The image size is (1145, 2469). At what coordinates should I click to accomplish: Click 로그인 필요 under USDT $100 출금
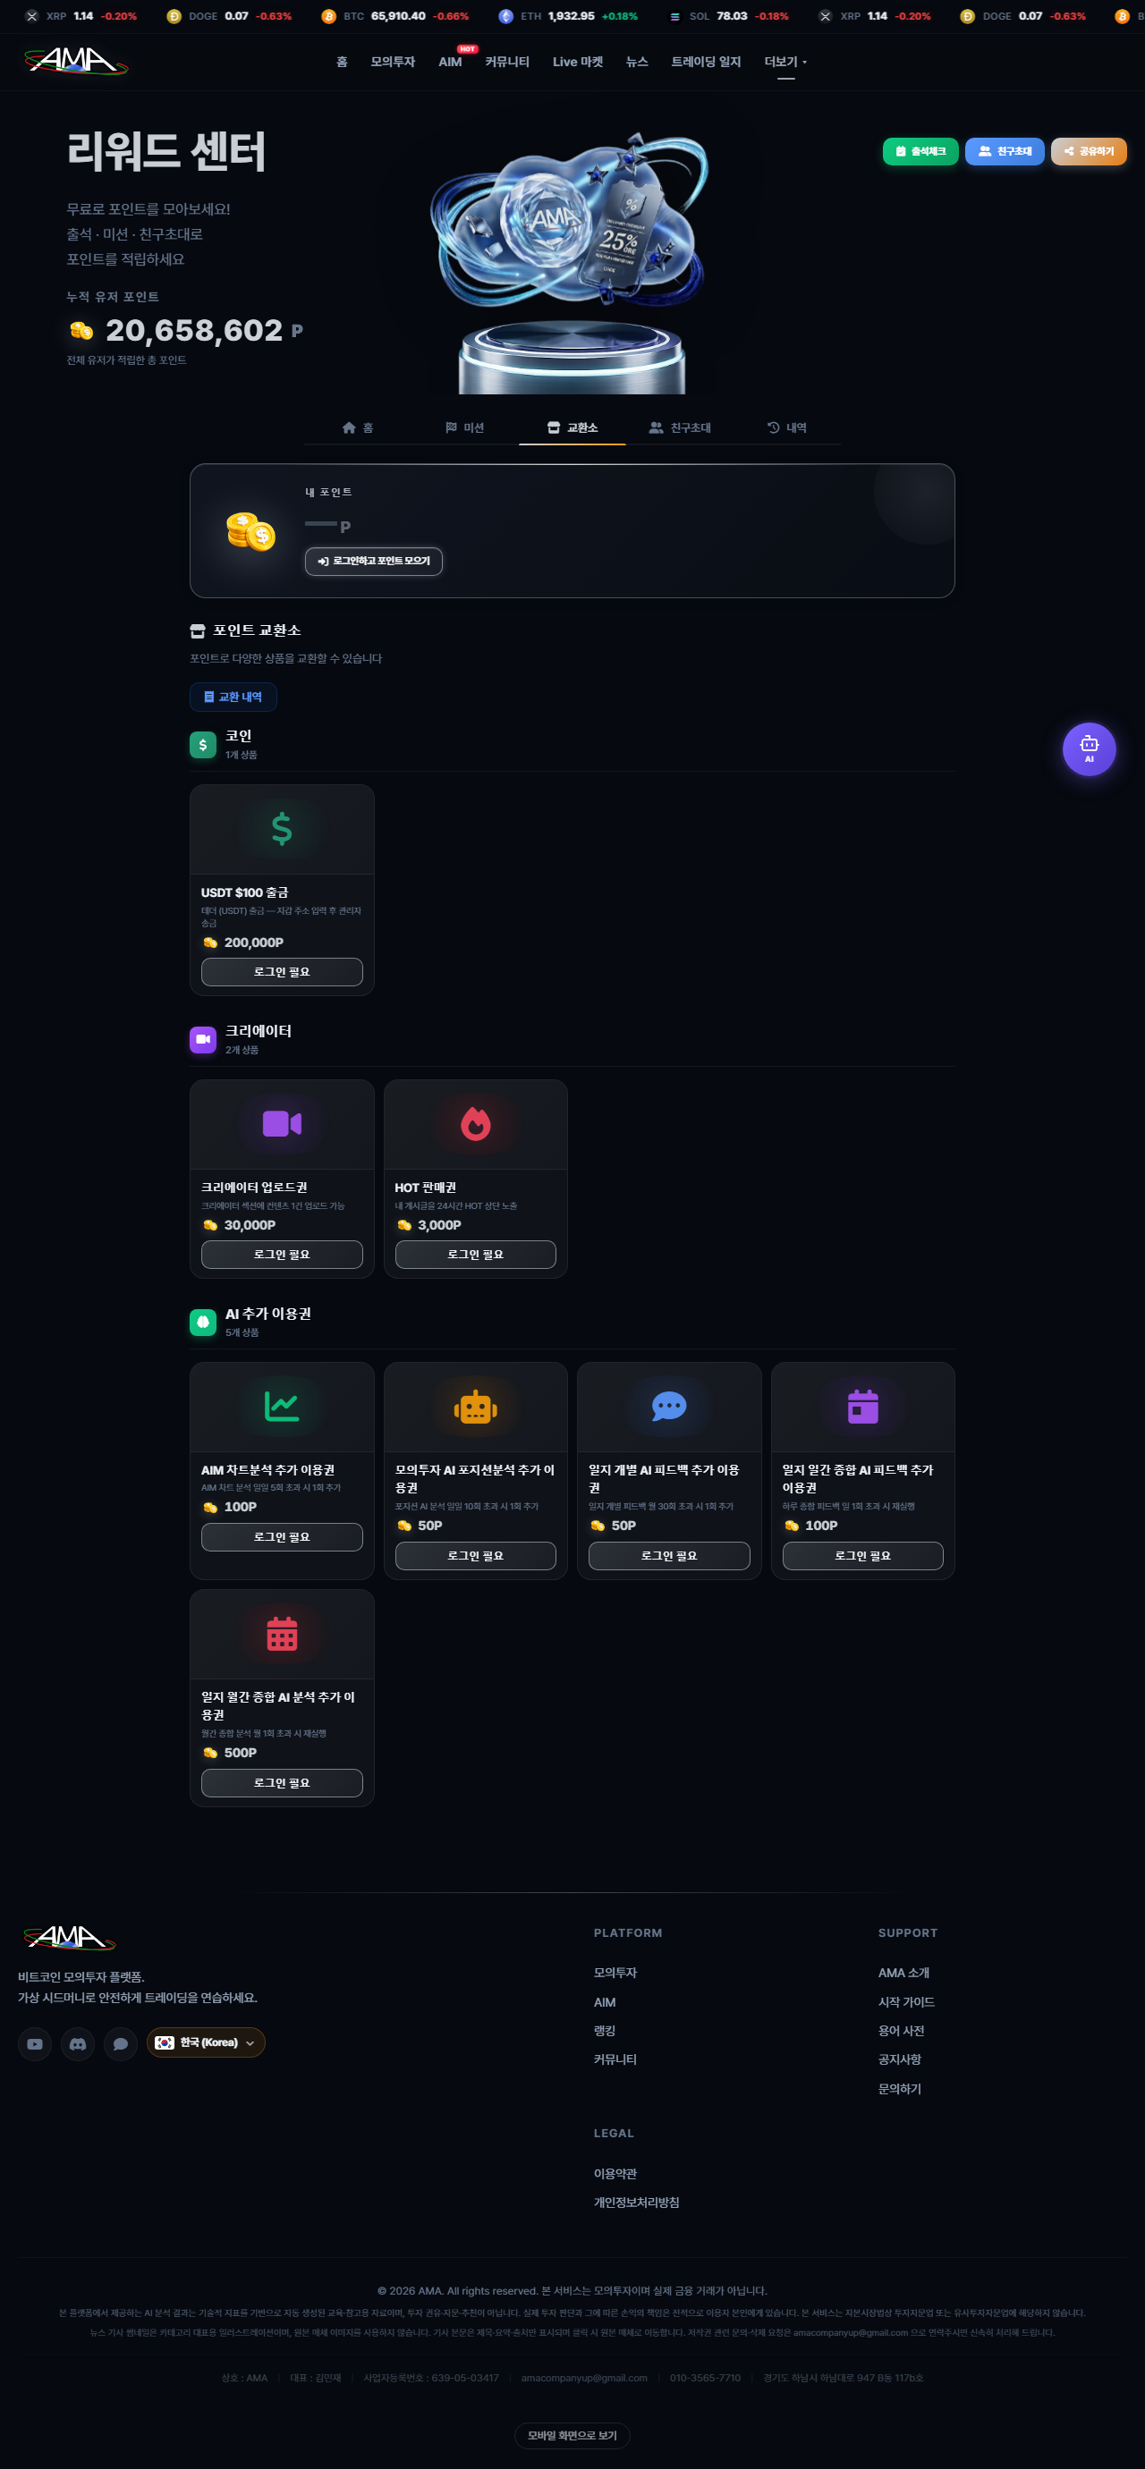(282, 971)
